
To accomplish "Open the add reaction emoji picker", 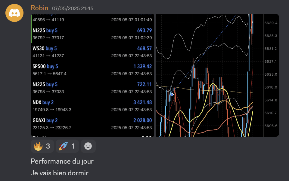I will pyautogui.click(x=88, y=146).
